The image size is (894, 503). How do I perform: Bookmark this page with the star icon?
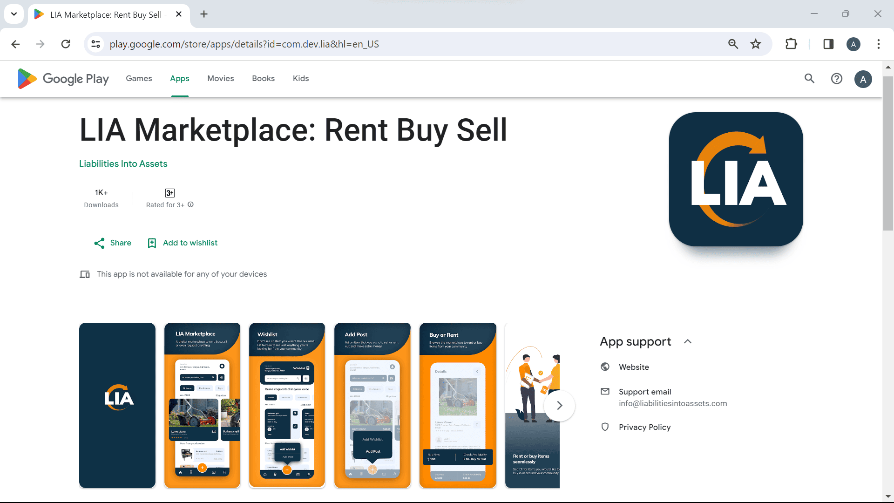pyautogui.click(x=756, y=44)
